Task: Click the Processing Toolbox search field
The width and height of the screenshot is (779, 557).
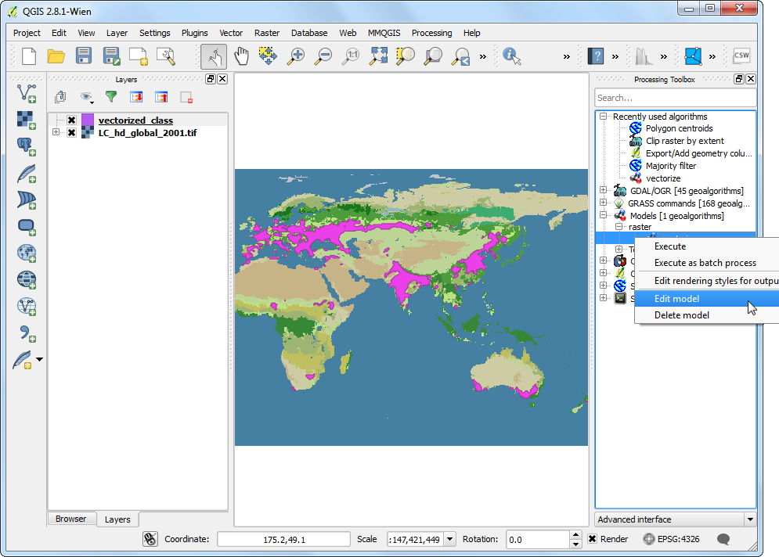Action: (675, 98)
